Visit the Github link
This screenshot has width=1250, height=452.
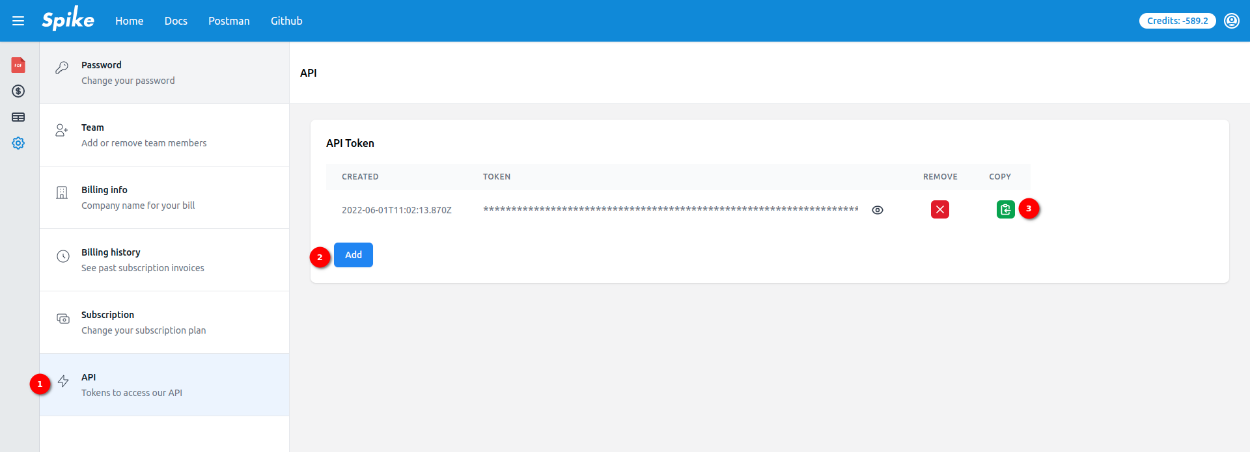pyautogui.click(x=286, y=21)
